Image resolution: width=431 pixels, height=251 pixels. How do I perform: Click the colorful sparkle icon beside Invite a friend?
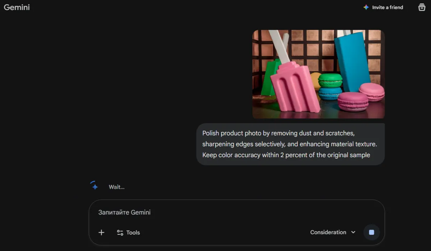point(366,7)
